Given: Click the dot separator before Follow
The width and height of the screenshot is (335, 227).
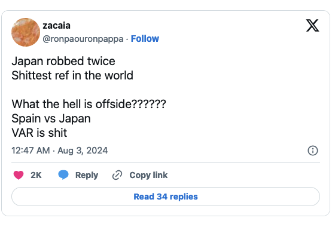Looking at the screenshot, I should 127,39.
